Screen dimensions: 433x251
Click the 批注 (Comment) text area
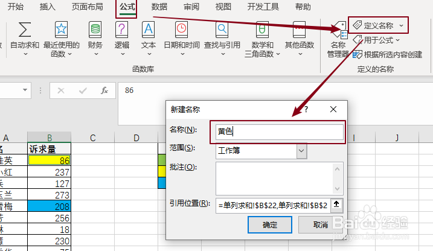pyautogui.click(x=274, y=179)
